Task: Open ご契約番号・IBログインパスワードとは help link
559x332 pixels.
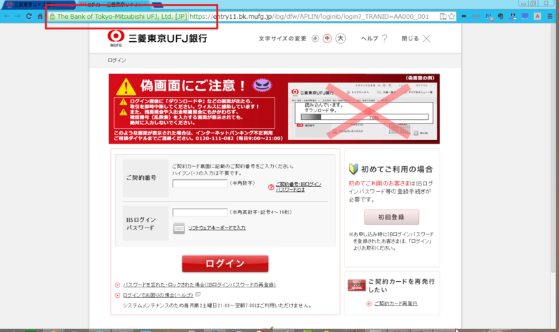Action: (x=298, y=187)
